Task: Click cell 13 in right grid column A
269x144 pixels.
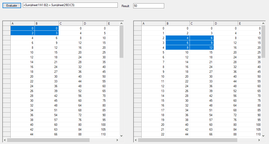Action: click(154, 91)
